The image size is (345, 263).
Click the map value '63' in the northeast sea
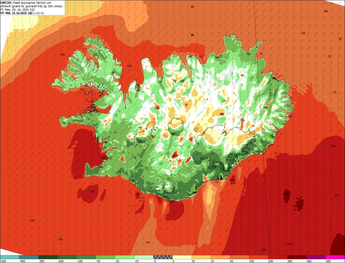pyautogui.click(x=303, y=33)
